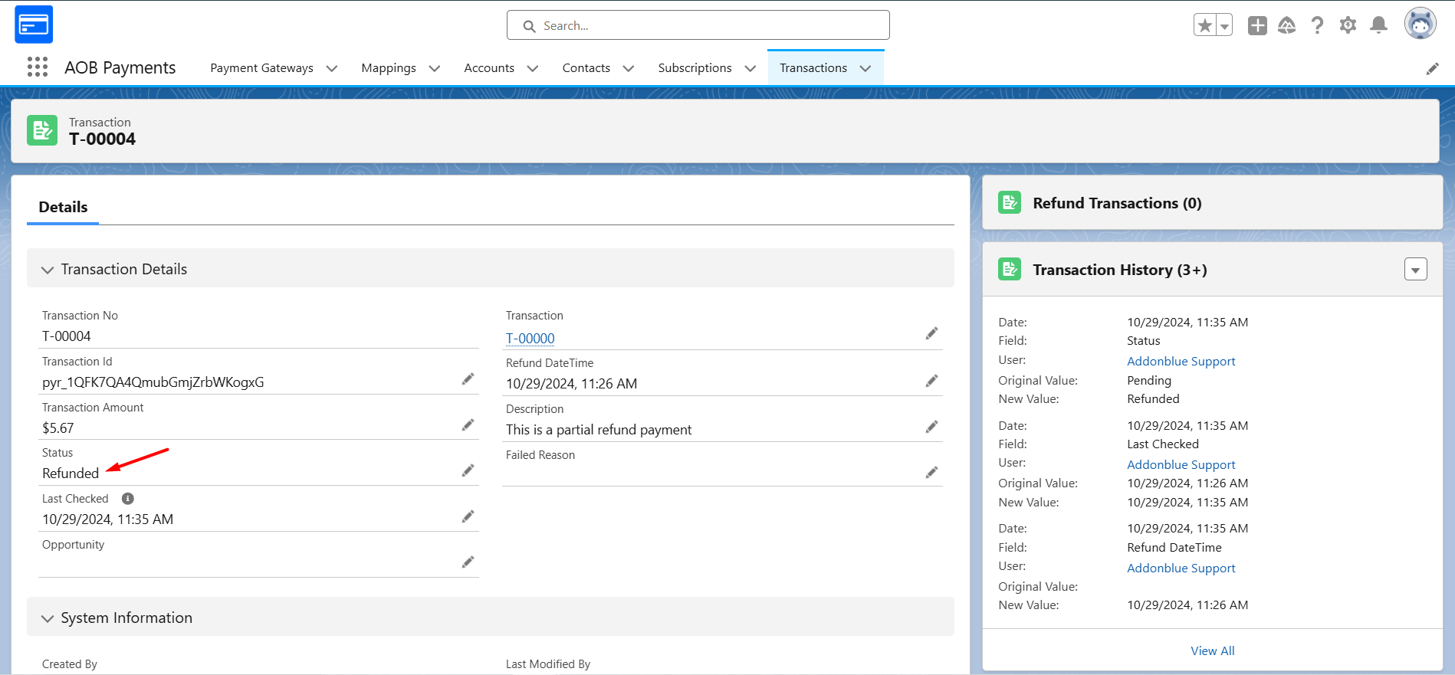Open the App Launcher grid icon

pos(37,67)
